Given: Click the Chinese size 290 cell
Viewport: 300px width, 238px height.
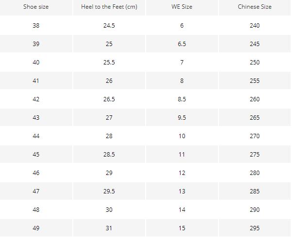Looking at the screenshot, I should (254, 209).
